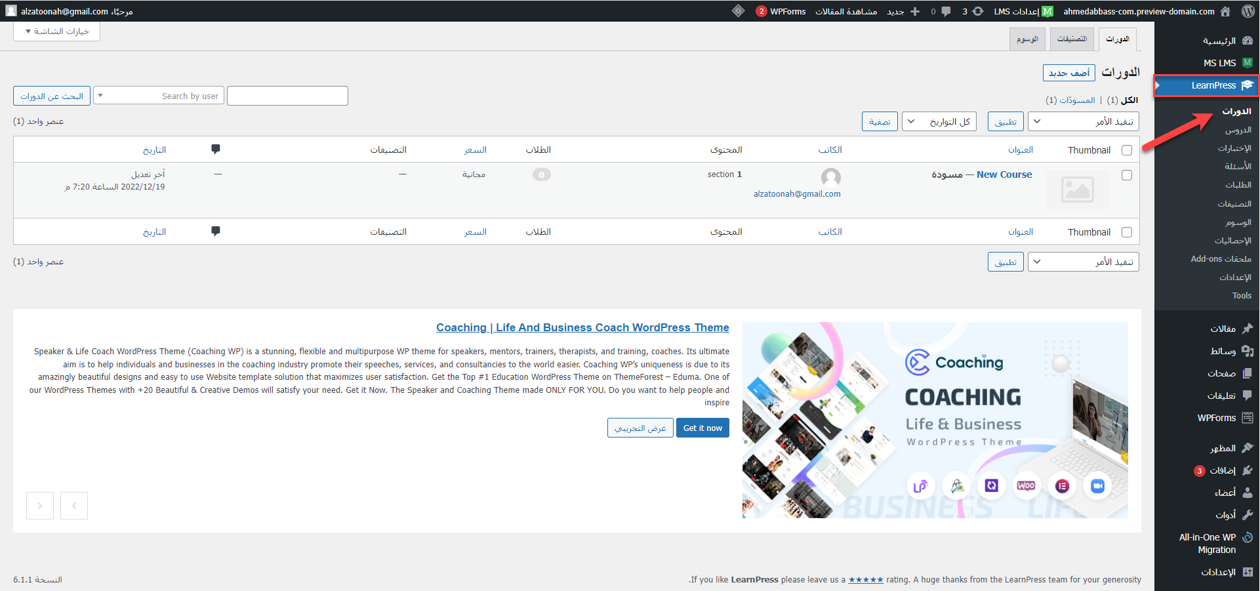This screenshot has width=1260, height=591.
Task: Open the All-in-One WP Migration icon
Action: pos(1247,537)
